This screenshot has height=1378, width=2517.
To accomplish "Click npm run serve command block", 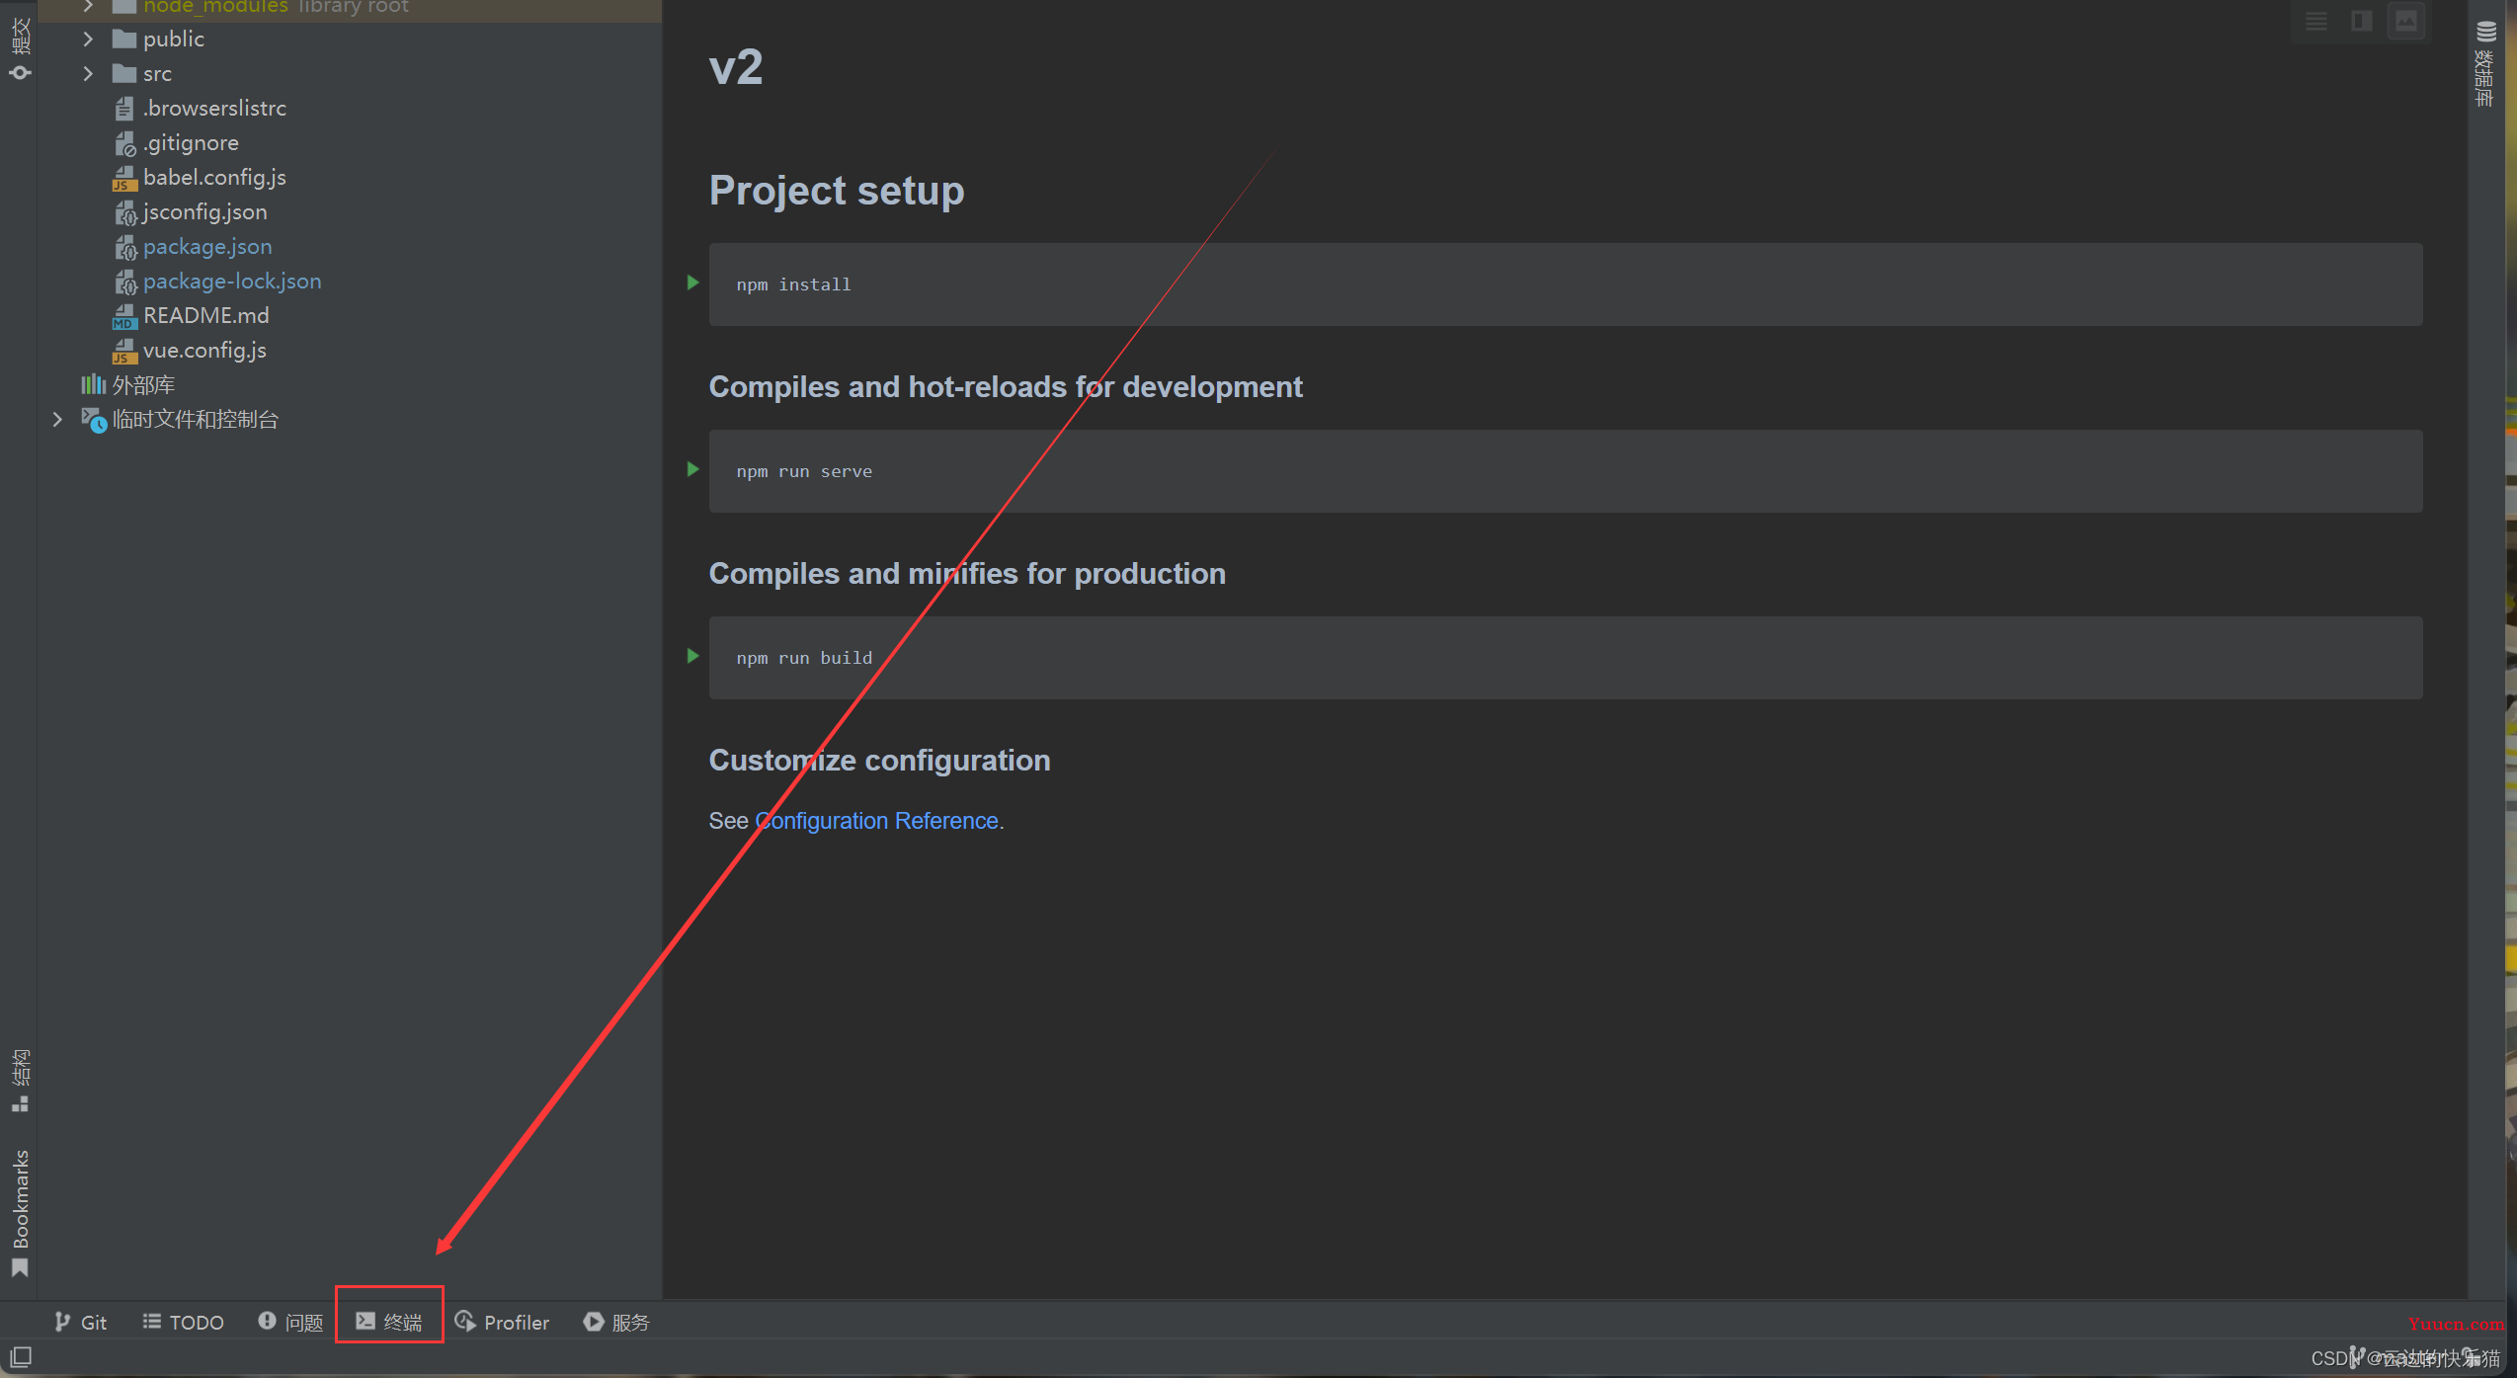I will [804, 470].
